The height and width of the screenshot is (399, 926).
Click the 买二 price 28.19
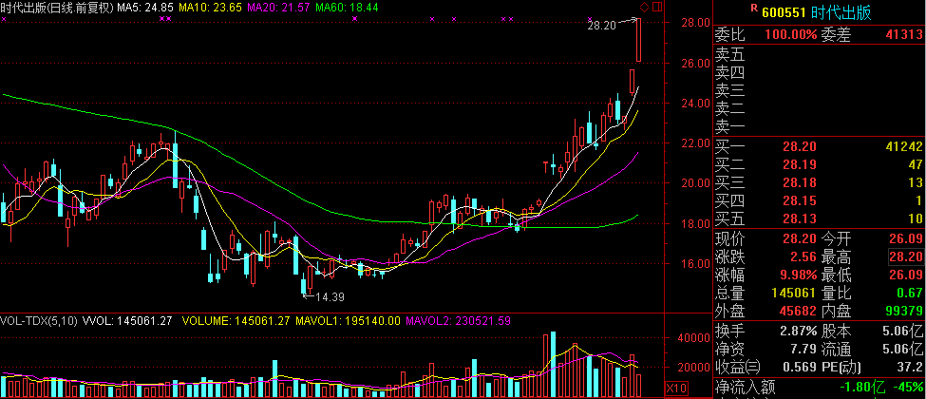[x=801, y=165]
